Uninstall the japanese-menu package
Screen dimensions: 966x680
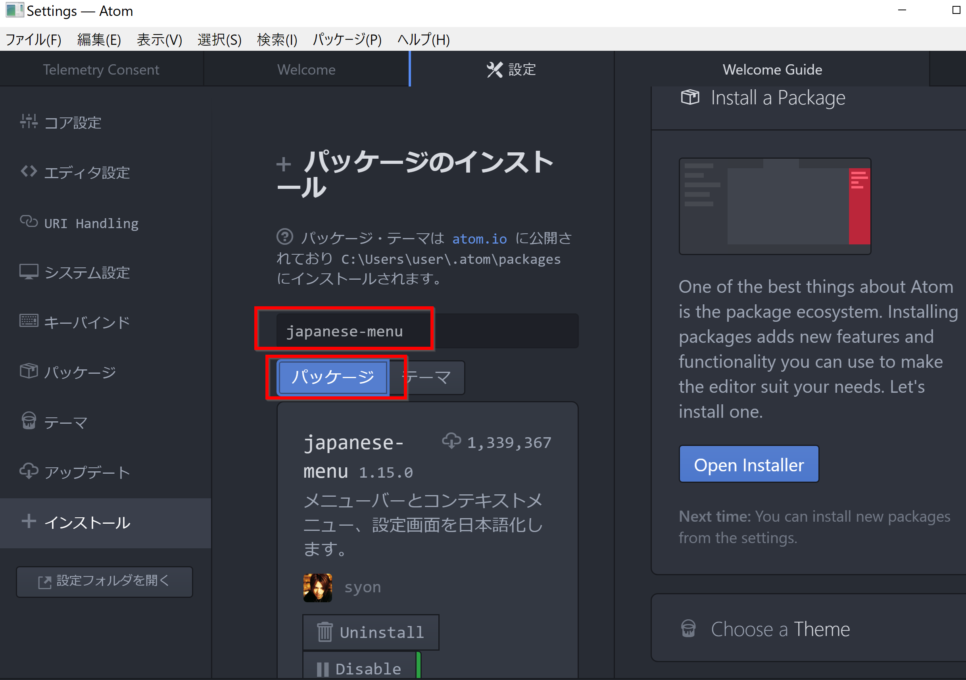point(371,632)
